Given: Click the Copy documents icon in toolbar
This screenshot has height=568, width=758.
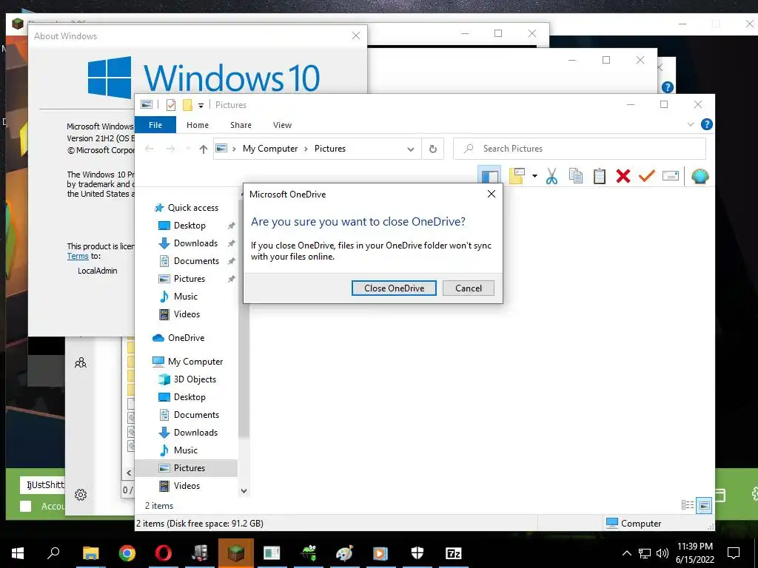Looking at the screenshot, I should click(x=576, y=176).
